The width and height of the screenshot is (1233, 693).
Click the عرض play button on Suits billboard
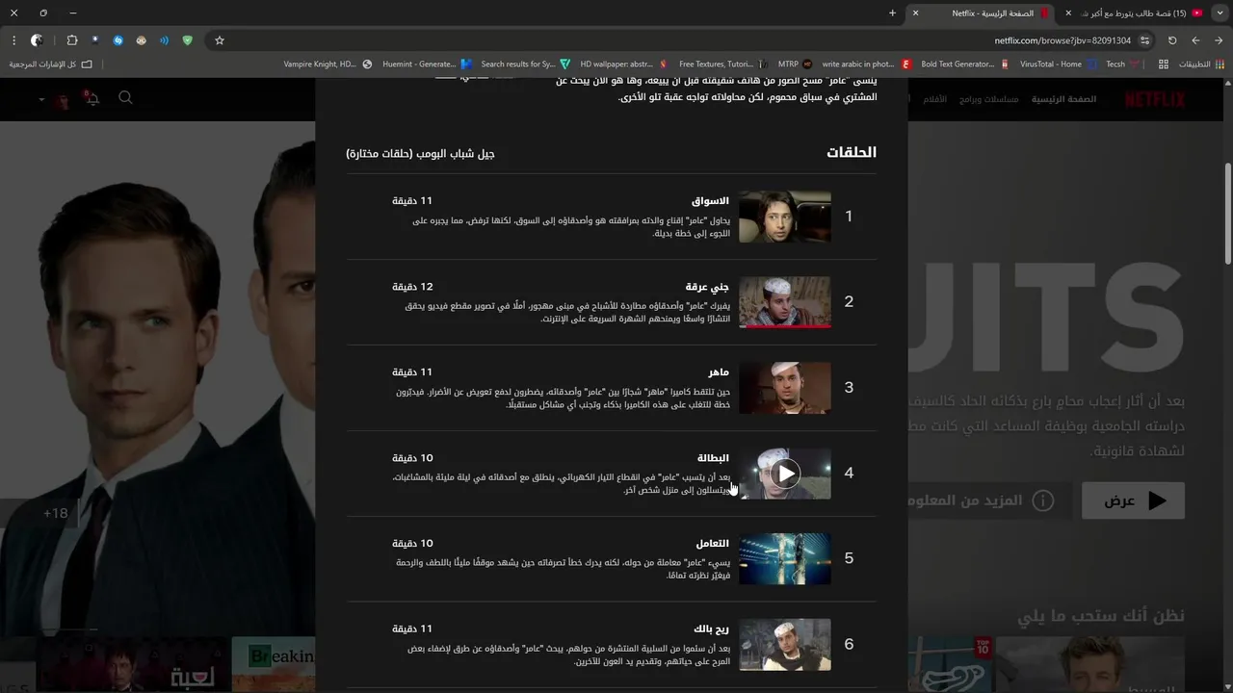(1133, 500)
